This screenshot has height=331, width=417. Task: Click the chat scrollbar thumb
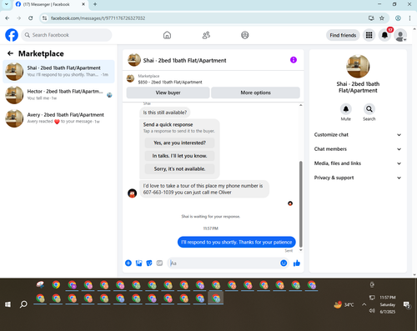coord(300,204)
